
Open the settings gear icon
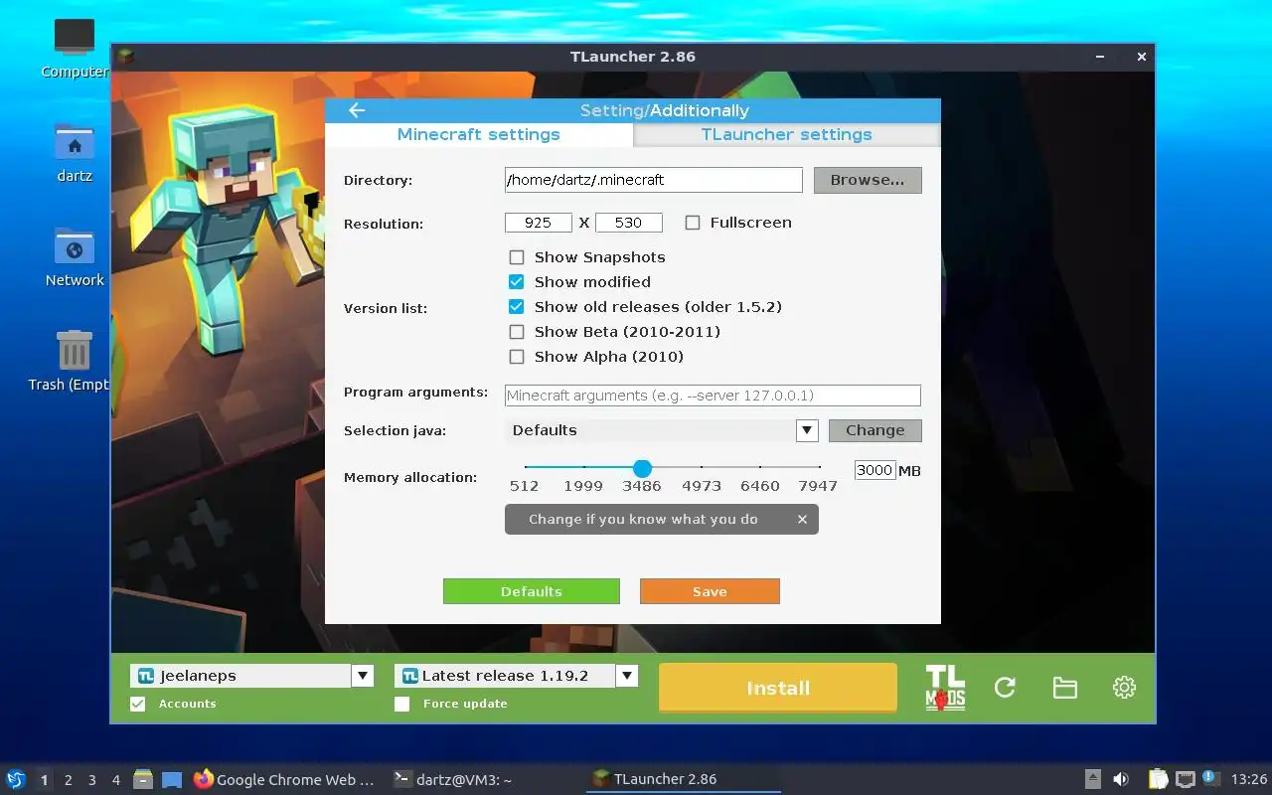(1124, 688)
